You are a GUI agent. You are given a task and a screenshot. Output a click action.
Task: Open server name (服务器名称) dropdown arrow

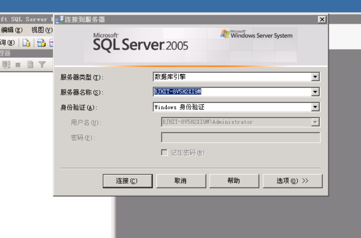click(x=315, y=92)
